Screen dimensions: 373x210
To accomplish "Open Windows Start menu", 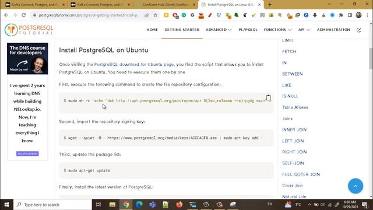I will tap(6, 205).
